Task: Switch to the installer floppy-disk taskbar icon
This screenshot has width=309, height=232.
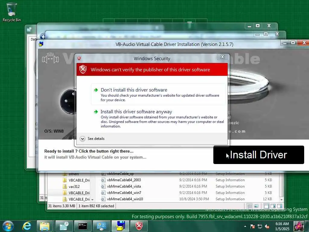Action: point(120,226)
